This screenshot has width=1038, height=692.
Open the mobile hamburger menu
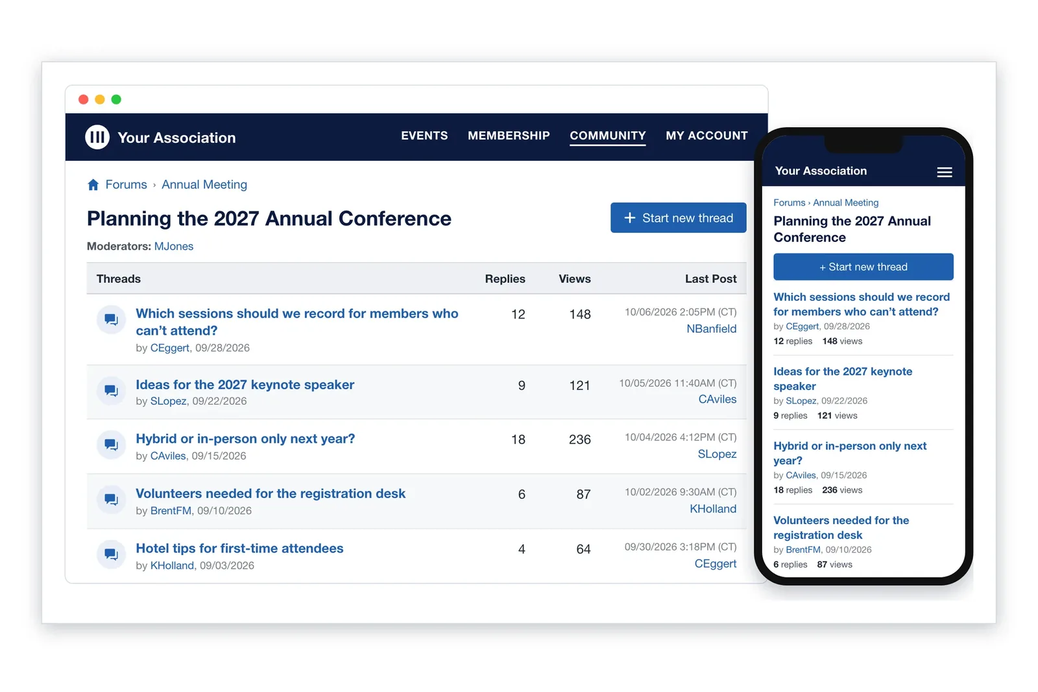[x=945, y=172]
